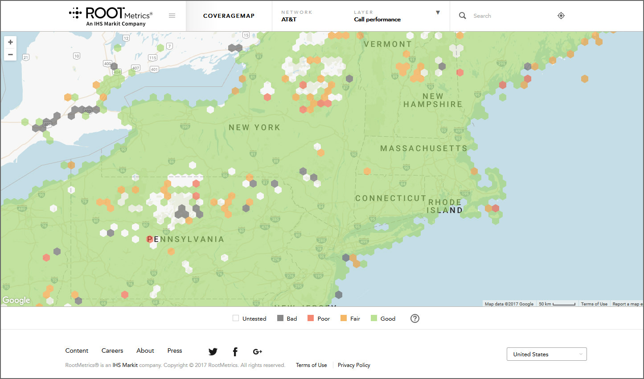Click the map's Terms of Use link
644x379 pixels.
tap(594, 304)
